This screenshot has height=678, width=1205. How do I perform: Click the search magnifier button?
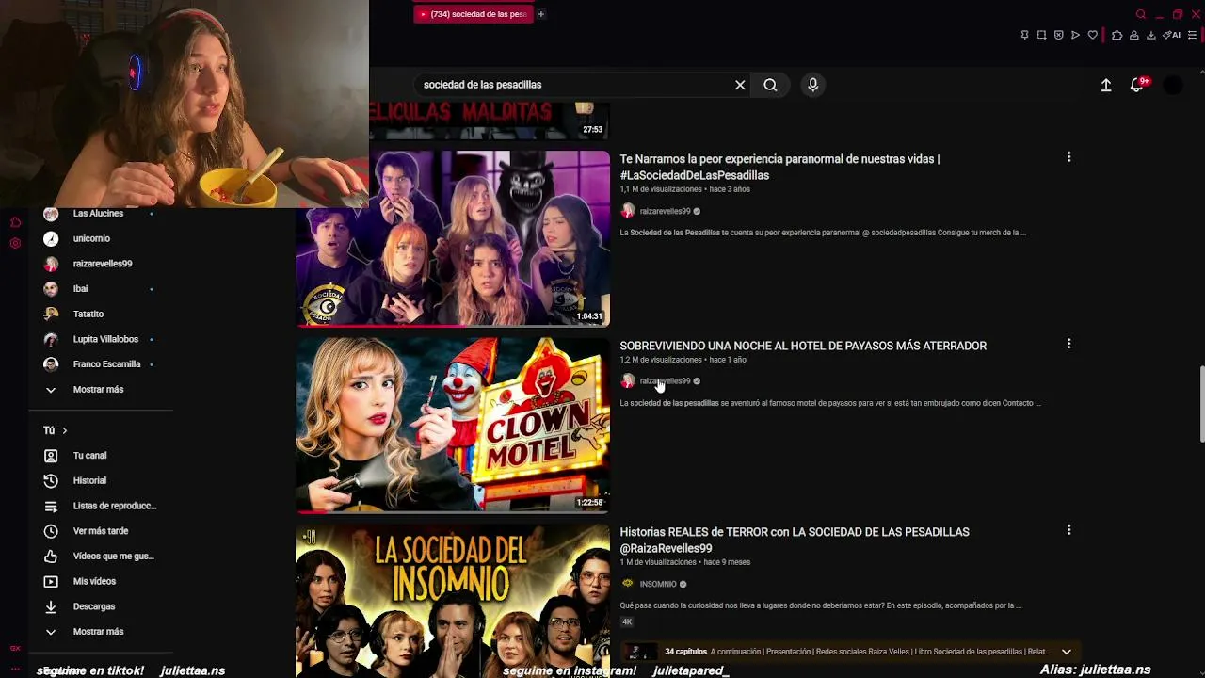pos(770,85)
